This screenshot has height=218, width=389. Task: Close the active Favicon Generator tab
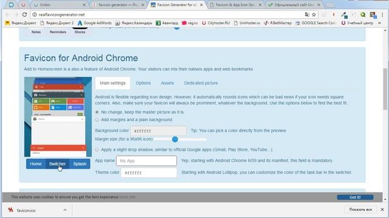click(x=201, y=5)
